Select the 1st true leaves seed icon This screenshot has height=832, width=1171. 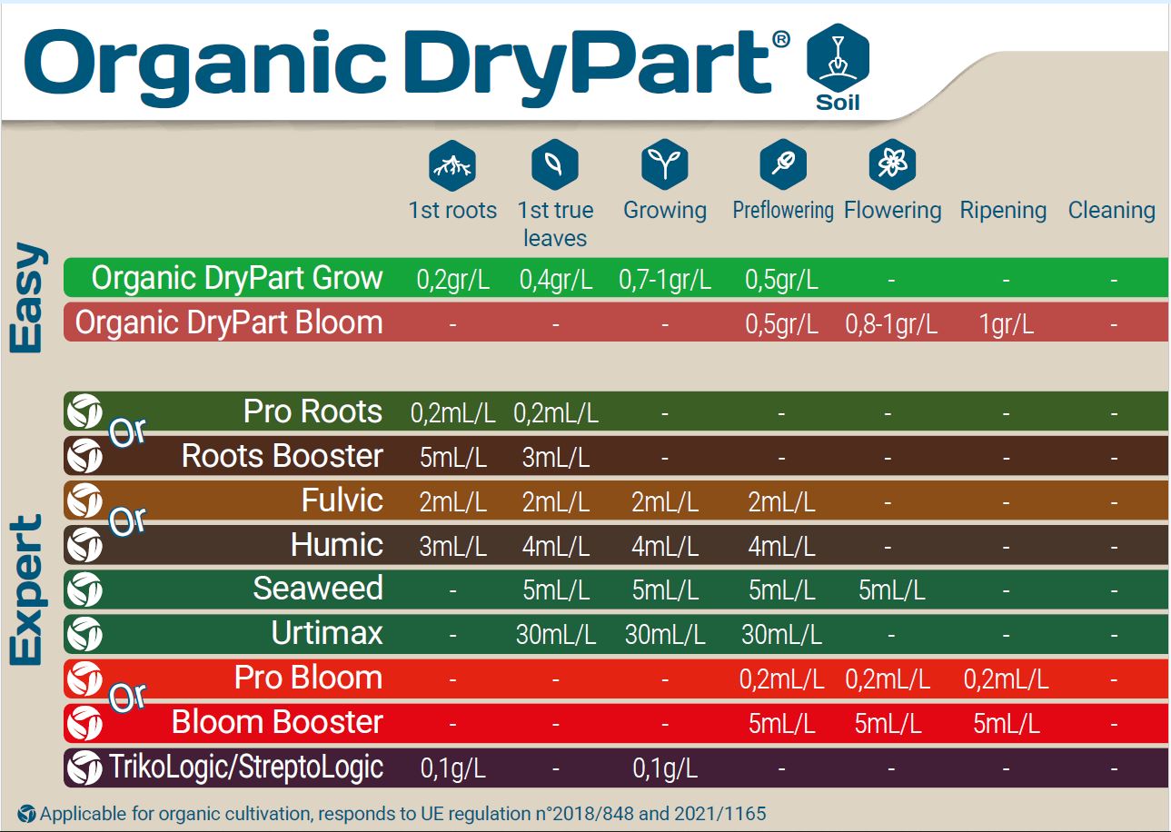554,165
